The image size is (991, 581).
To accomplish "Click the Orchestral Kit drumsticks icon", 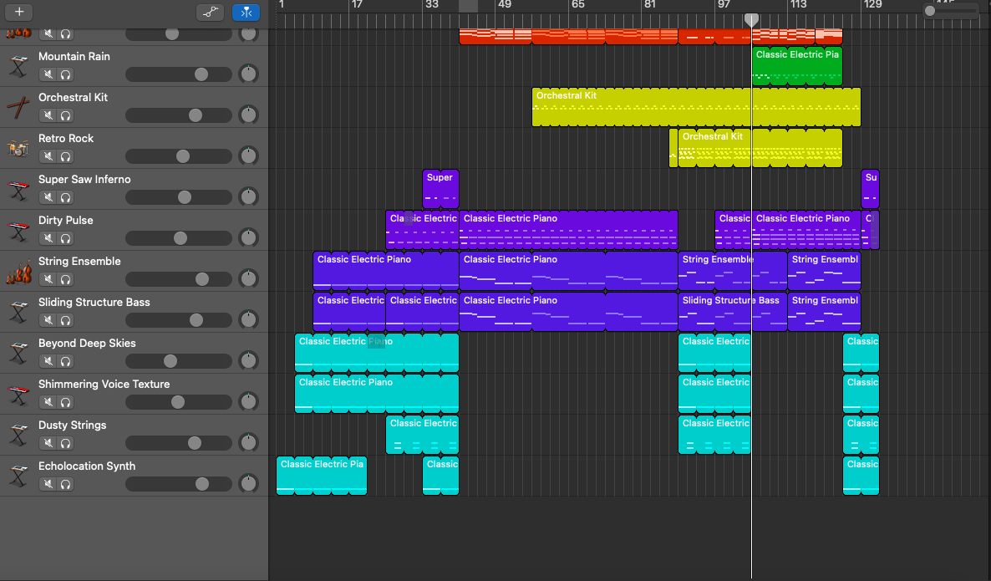I will tap(18, 107).
